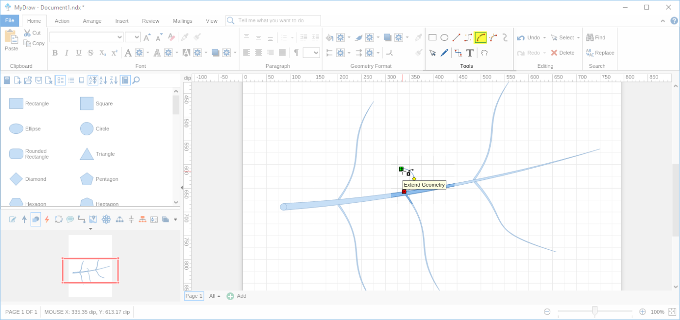Switch to the Review ribbon tab
The height and width of the screenshot is (320, 680).
click(x=150, y=21)
